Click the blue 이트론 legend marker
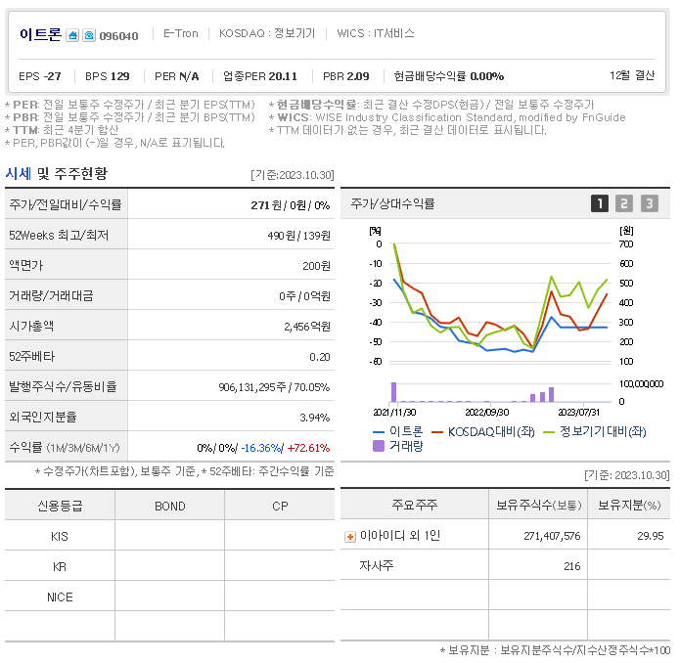 [x=379, y=432]
